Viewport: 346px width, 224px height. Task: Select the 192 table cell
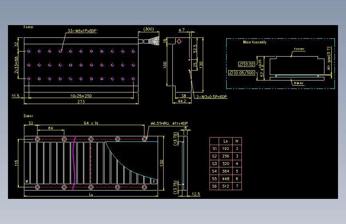pyautogui.click(x=225, y=149)
